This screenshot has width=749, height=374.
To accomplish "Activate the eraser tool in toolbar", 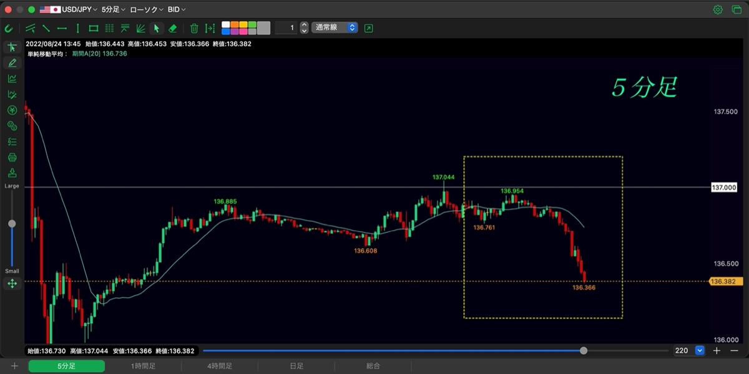I will tap(173, 28).
